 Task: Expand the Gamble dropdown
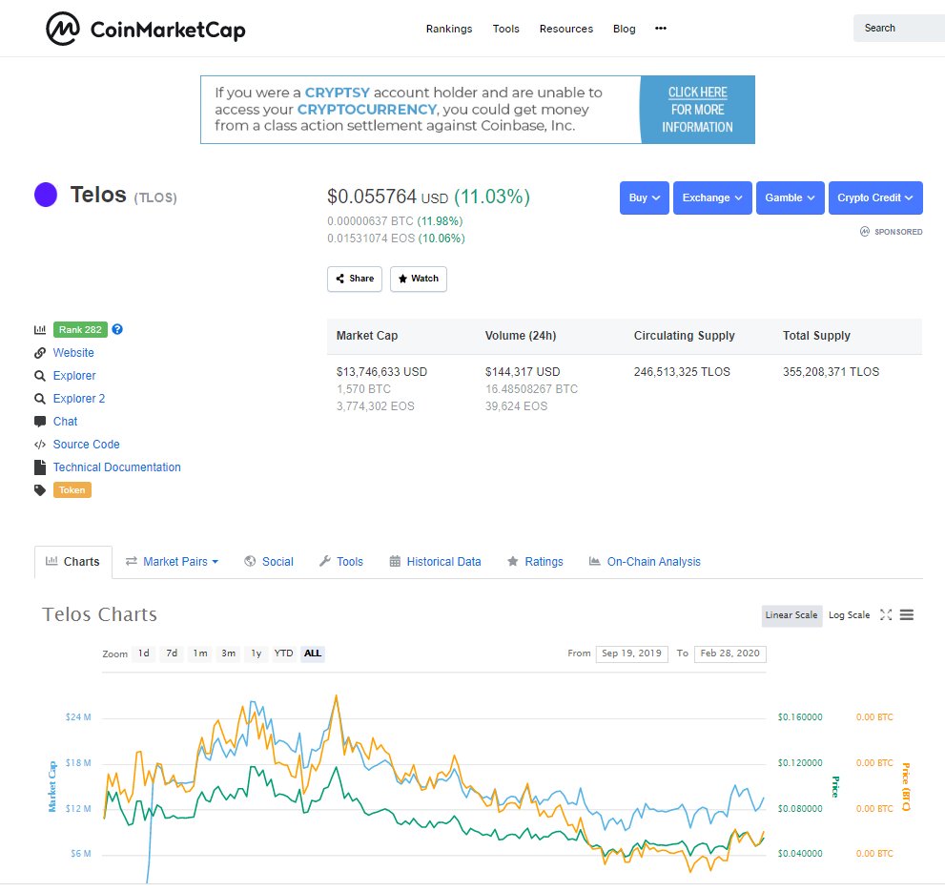[791, 197]
